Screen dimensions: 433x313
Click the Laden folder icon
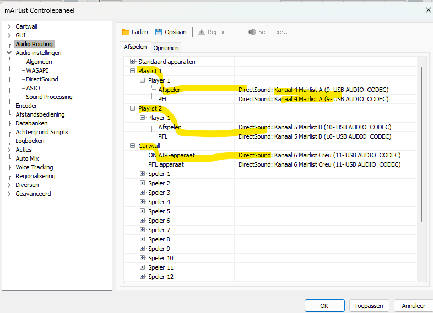tap(126, 32)
